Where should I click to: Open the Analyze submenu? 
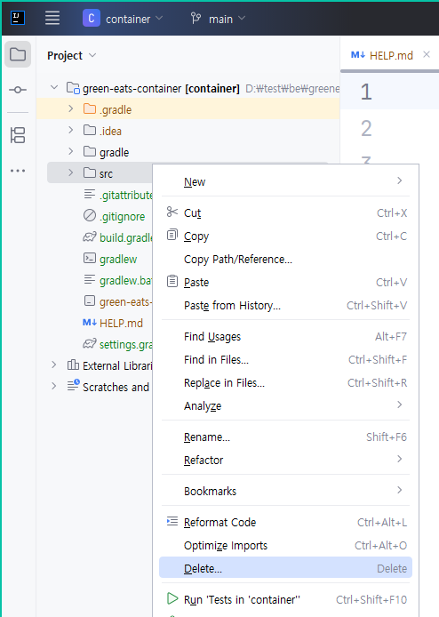(x=285, y=405)
